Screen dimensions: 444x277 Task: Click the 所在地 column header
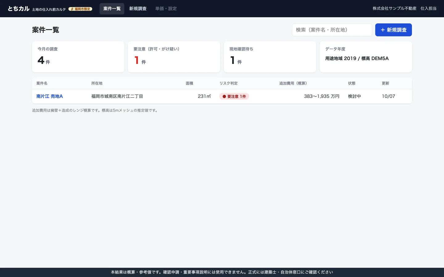pos(97,83)
